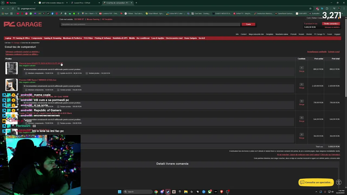Click the RX 9060 XT popular search link
The height and width of the screenshot is (195, 347).
[79, 19]
